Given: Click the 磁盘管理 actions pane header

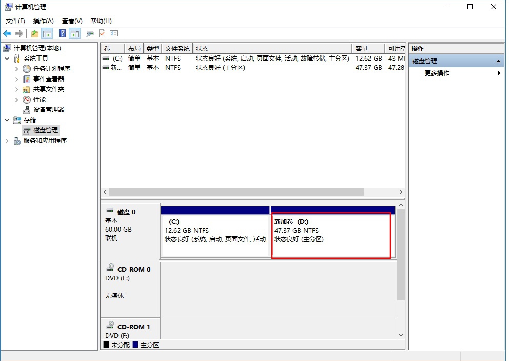Looking at the screenshot, I should pyautogui.click(x=456, y=61).
